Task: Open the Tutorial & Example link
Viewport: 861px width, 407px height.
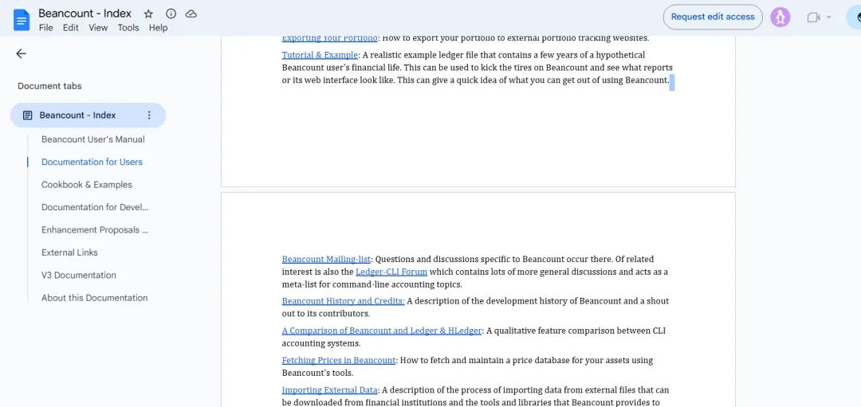Action: point(320,55)
